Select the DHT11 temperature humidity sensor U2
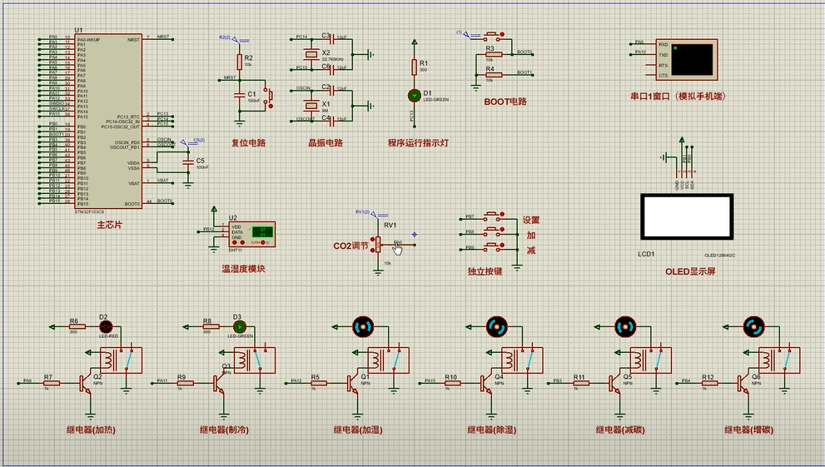Image resolution: width=825 pixels, height=467 pixels. pos(252,235)
